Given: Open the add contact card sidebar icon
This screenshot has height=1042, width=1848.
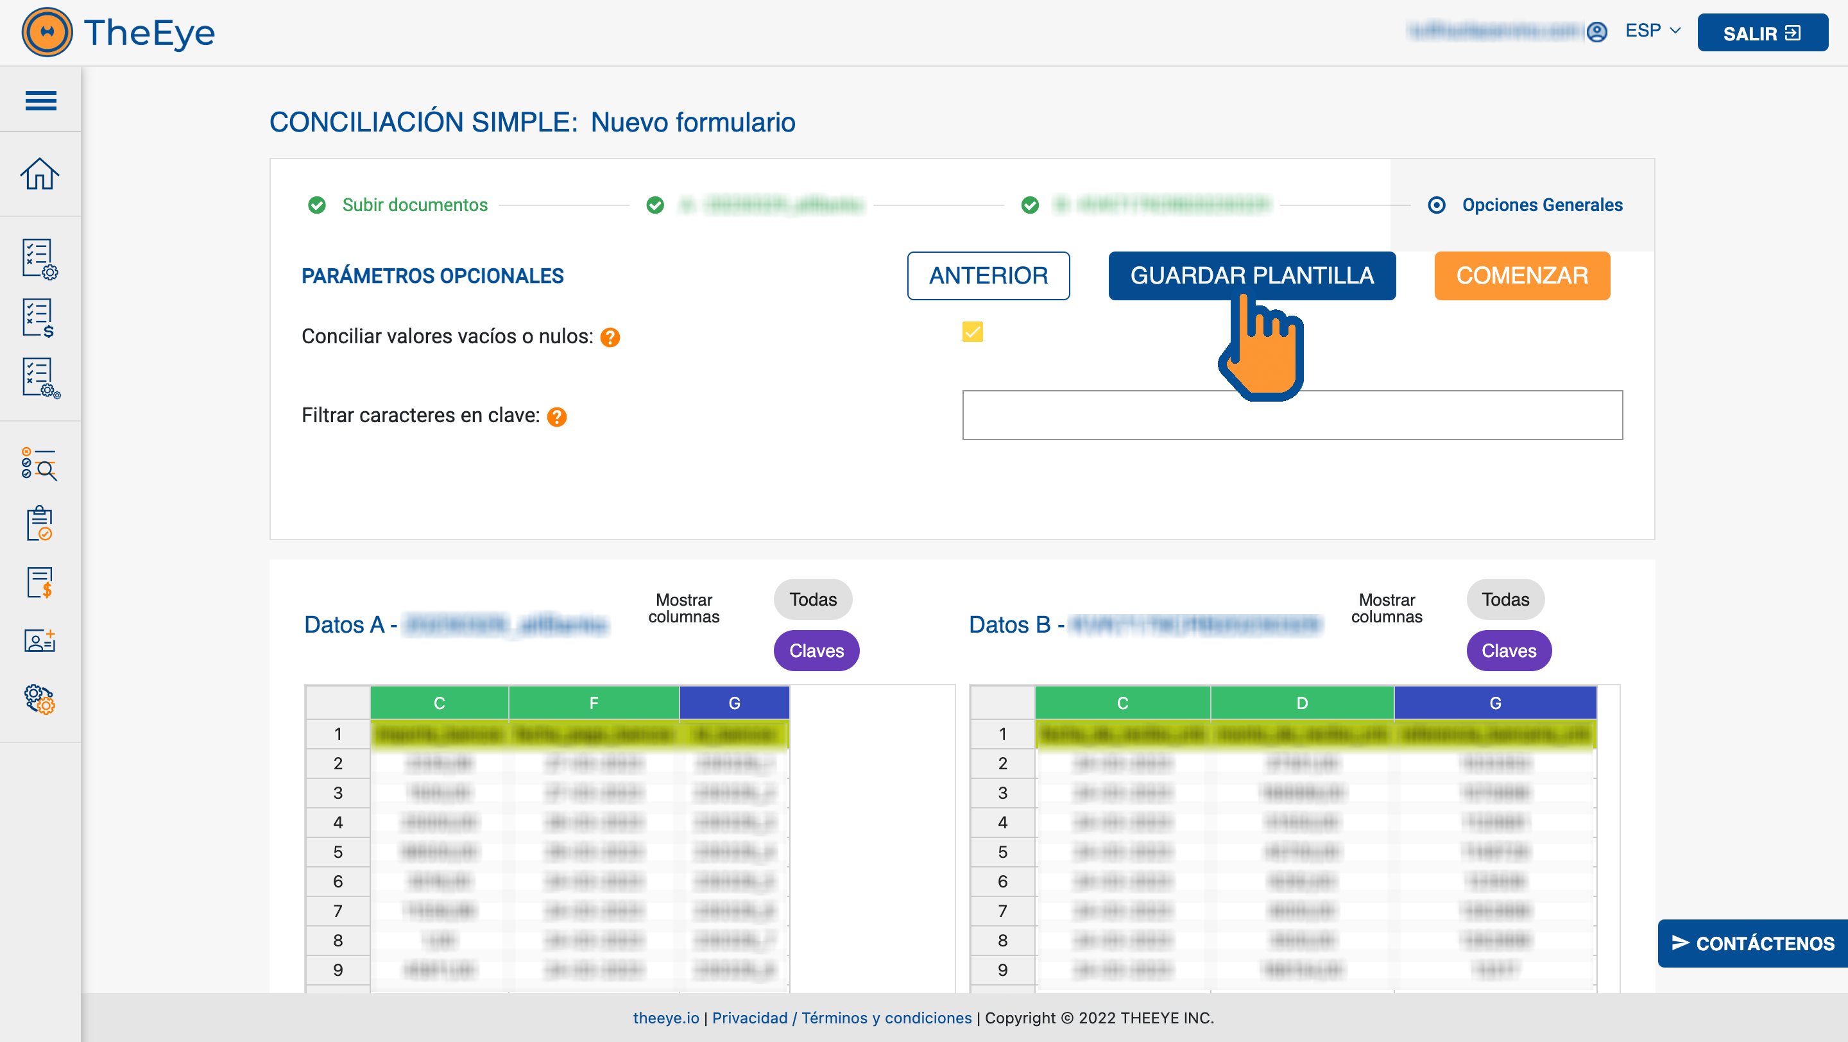Looking at the screenshot, I should click(39, 640).
